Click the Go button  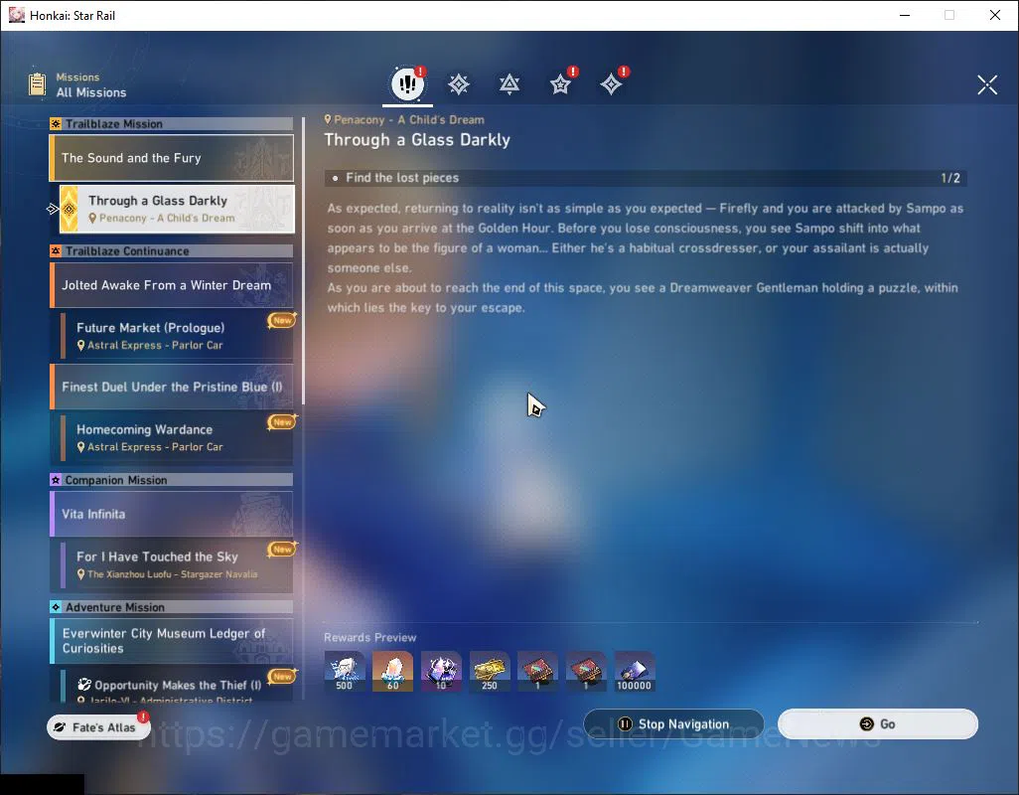pos(877,724)
